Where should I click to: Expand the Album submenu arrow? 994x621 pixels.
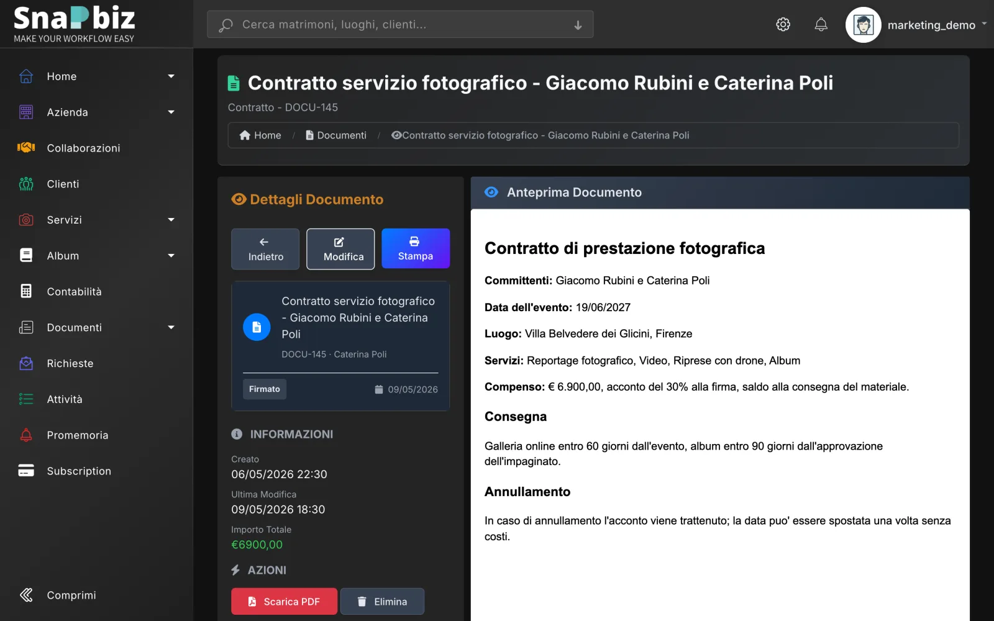point(171,255)
